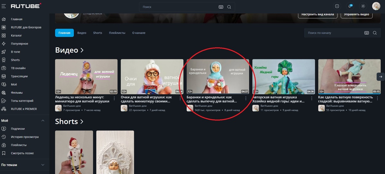Open the second Shorts thumbnail with white kokoshnik
385x174 pixels.
pos(115,152)
